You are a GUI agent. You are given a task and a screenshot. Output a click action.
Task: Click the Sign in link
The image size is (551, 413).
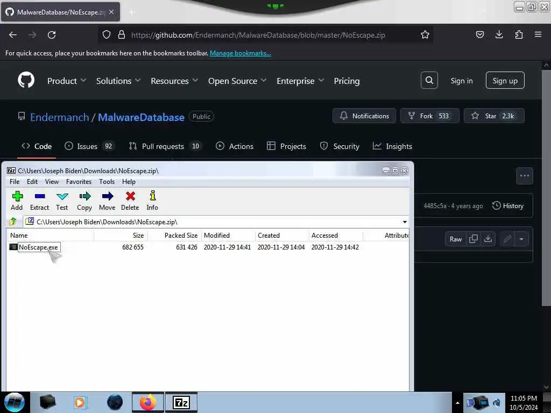(x=461, y=81)
